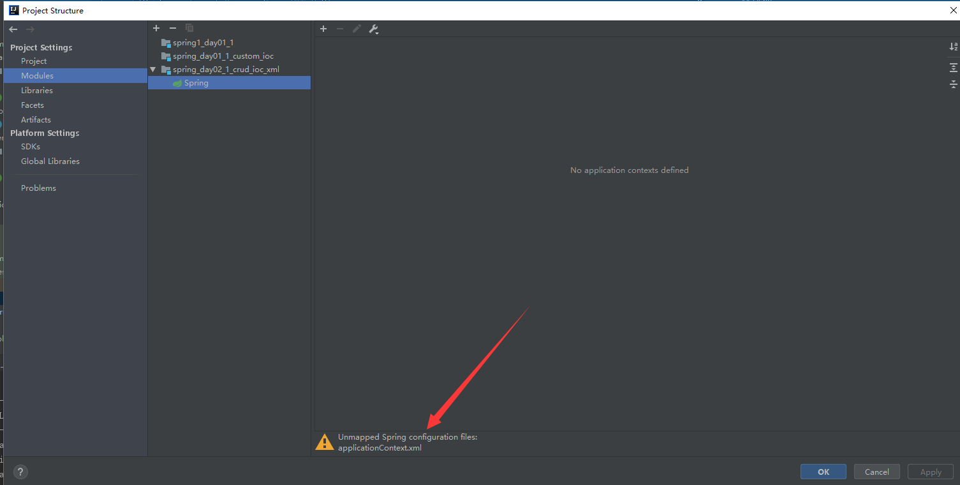960x485 pixels.
Task: Add a new application context
Action: pos(323,29)
